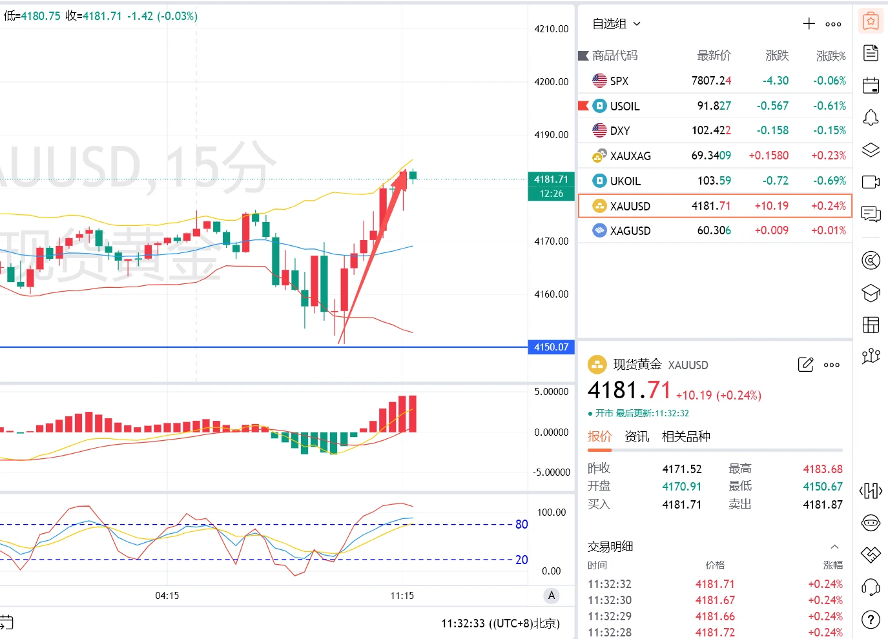Click the current price label 4181.71 on axis

click(x=551, y=179)
